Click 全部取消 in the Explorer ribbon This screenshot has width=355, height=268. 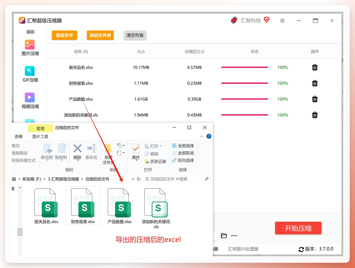pos(183,153)
